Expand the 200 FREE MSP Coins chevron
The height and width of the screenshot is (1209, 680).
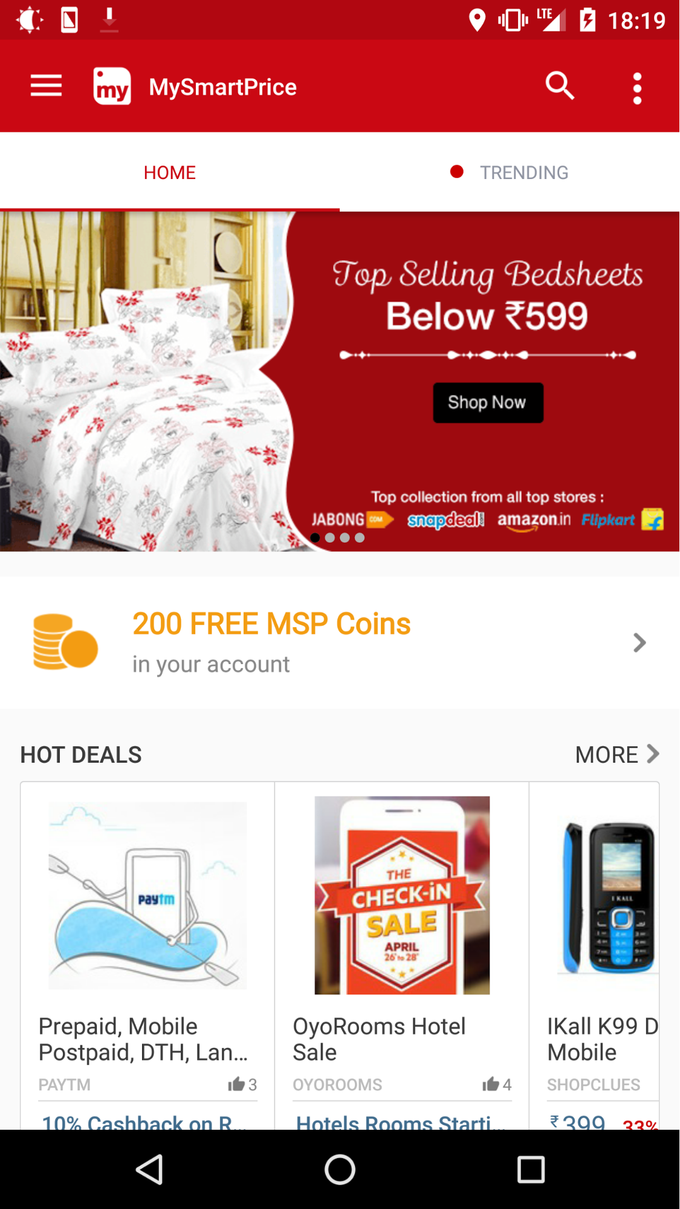point(640,642)
